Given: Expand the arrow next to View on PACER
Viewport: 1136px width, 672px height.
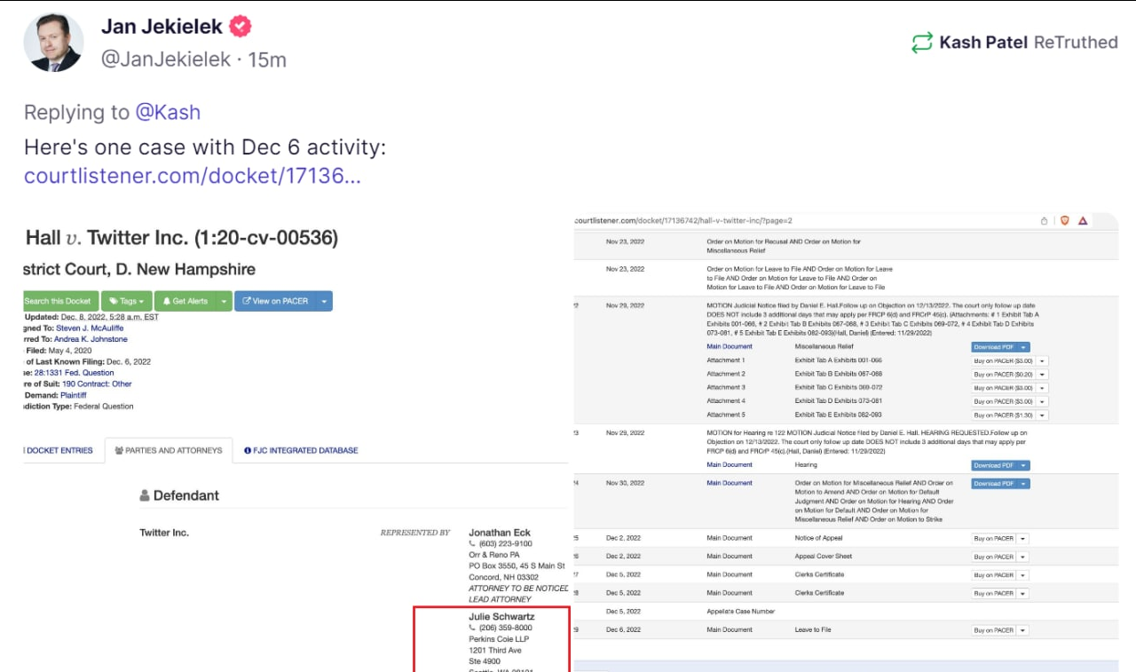Looking at the screenshot, I should click(324, 301).
